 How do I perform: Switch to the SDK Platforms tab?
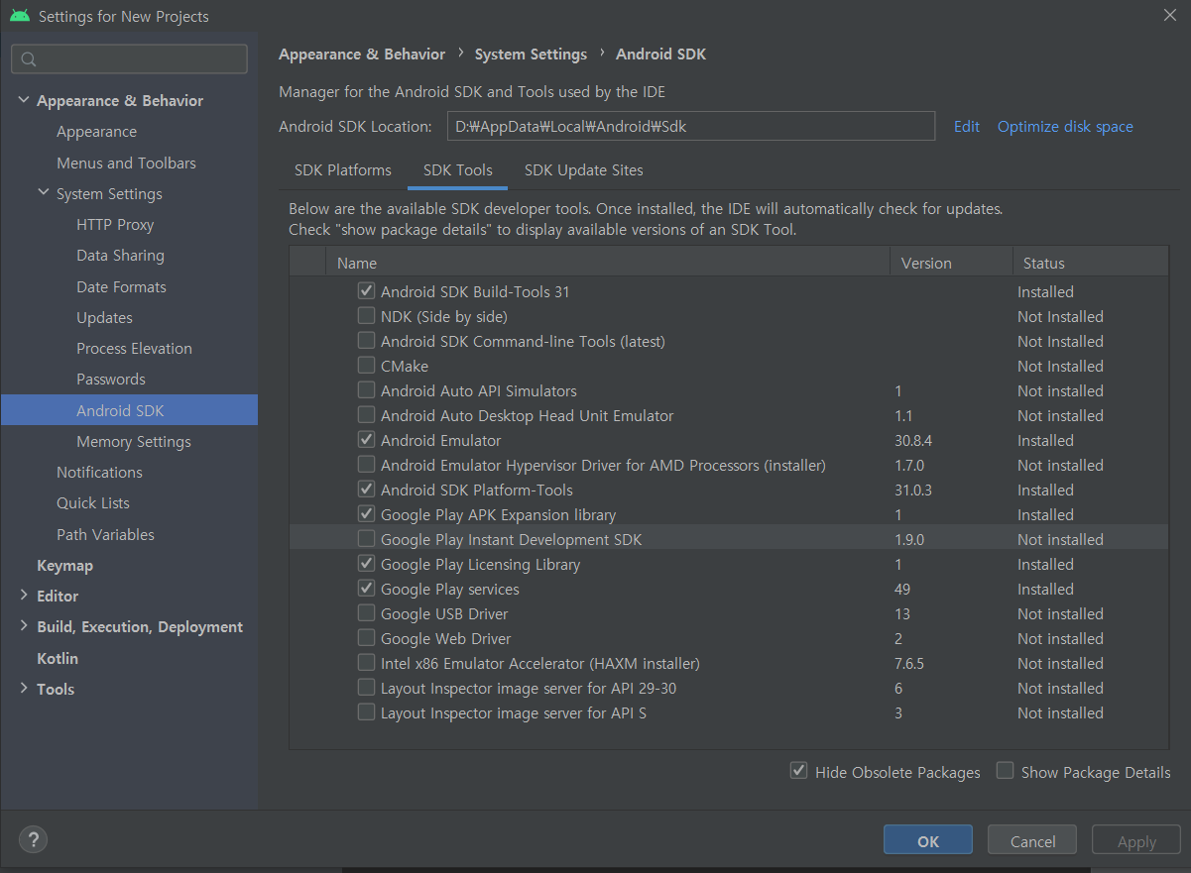343,170
